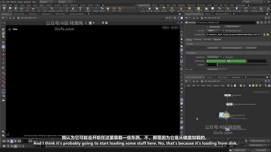The height and width of the screenshot is (152, 271).
Task: Open the Persp camera menu in viewport
Action: coord(166,27)
